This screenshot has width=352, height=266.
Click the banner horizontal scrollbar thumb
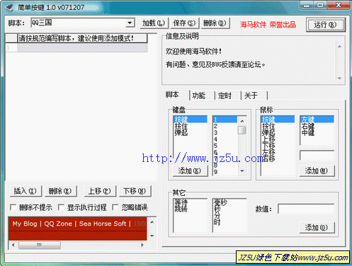click(x=40, y=245)
